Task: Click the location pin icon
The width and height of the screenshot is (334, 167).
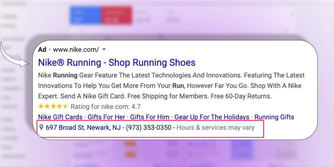Action: 41,128
